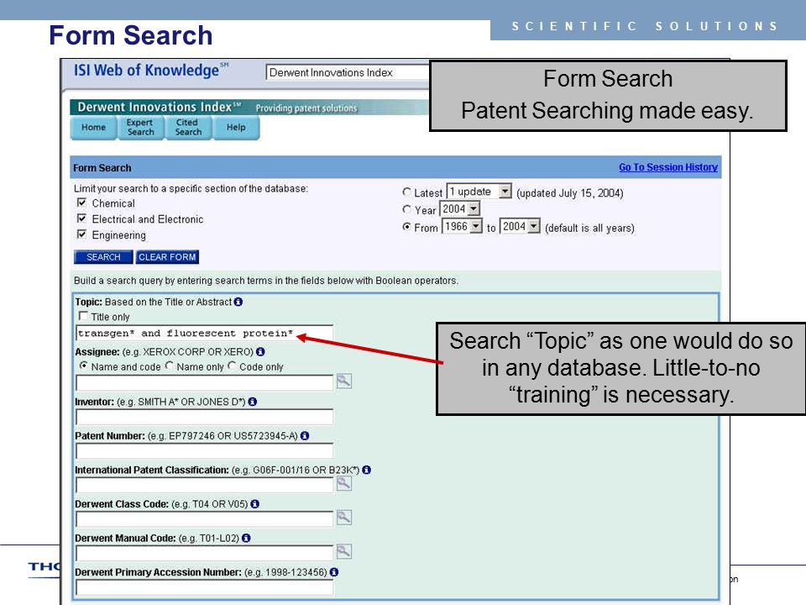Uncheck Electrical and Electronic checkbox
The width and height of the screenshot is (806, 605).
pos(81,218)
